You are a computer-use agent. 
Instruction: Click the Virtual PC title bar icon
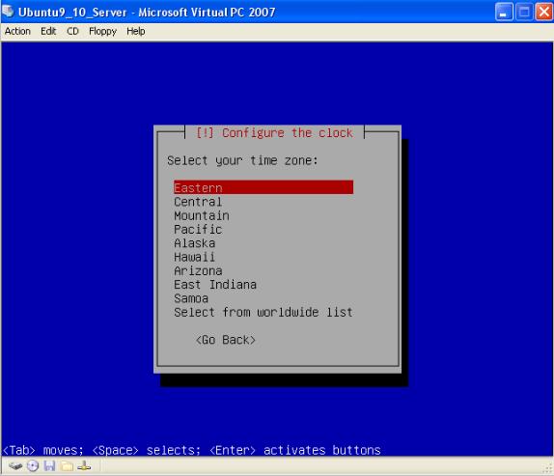point(8,12)
